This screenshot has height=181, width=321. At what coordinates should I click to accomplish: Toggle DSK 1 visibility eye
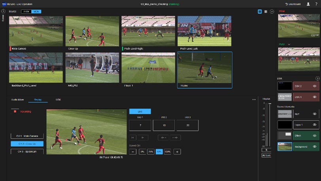tap(315, 97)
